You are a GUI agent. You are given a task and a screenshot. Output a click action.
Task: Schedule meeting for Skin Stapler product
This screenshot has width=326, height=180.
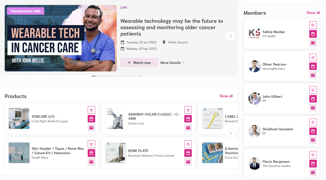[91, 153]
